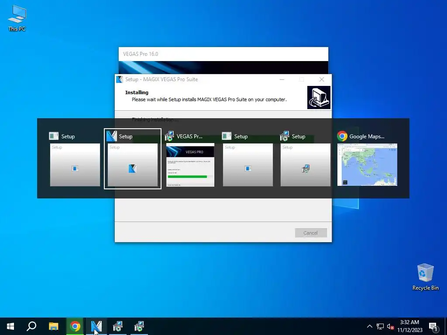Open the Recycle Bin desktop icon
This screenshot has height=335, width=447.
pyautogui.click(x=425, y=277)
